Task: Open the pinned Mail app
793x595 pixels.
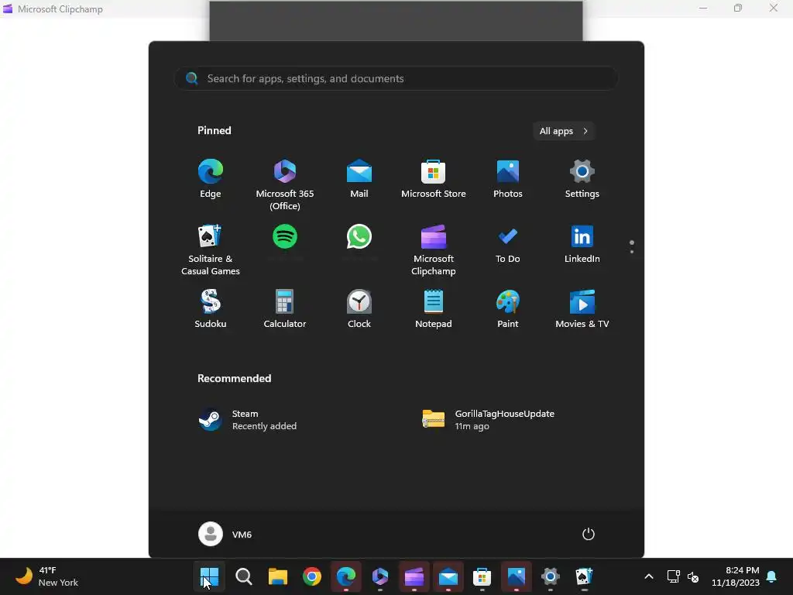Action: pyautogui.click(x=359, y=179)
